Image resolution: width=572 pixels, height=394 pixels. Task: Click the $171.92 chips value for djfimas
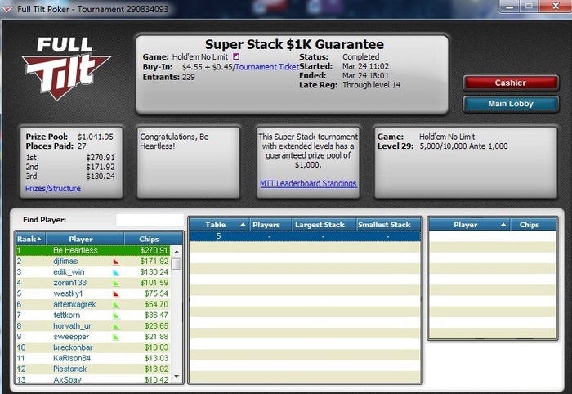point(154,262)
